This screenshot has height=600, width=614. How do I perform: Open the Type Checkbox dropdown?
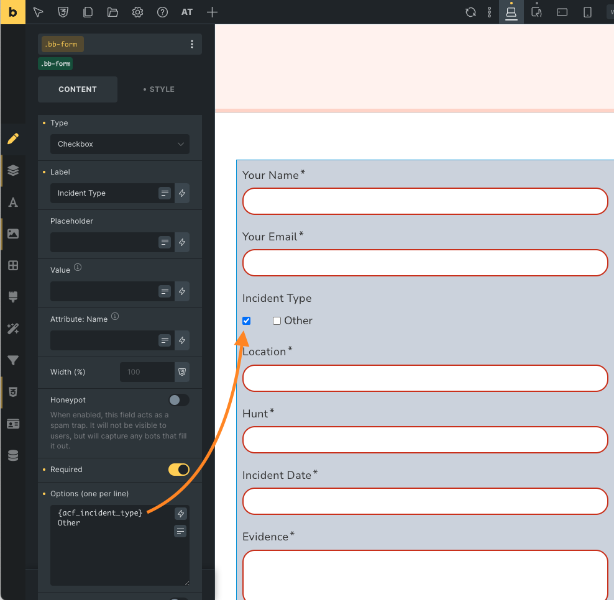coord(120,144)
